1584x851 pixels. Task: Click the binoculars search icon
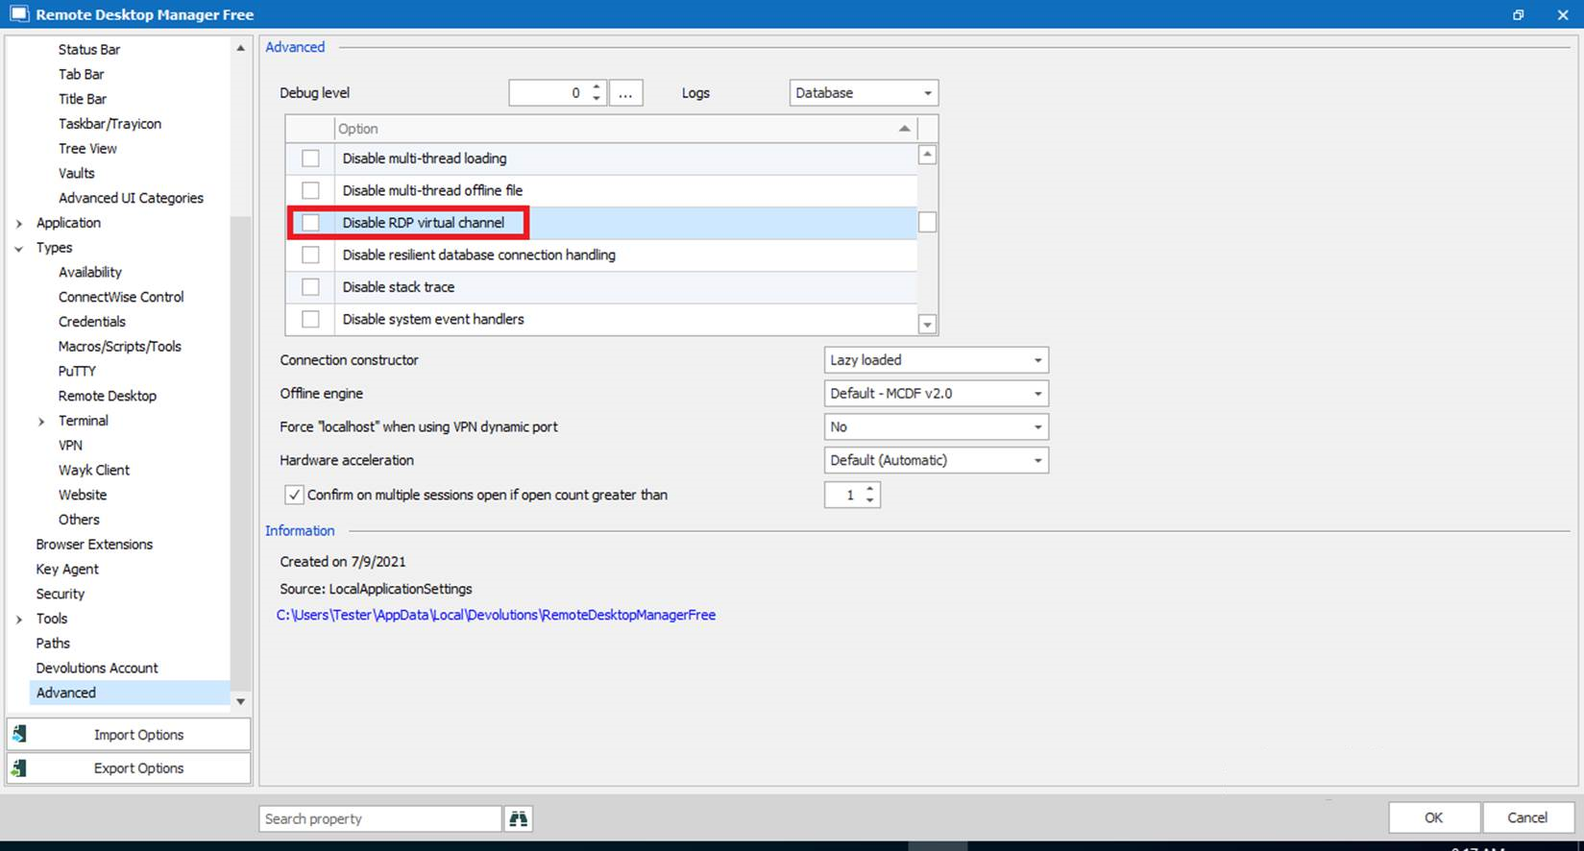pos(519,818)
